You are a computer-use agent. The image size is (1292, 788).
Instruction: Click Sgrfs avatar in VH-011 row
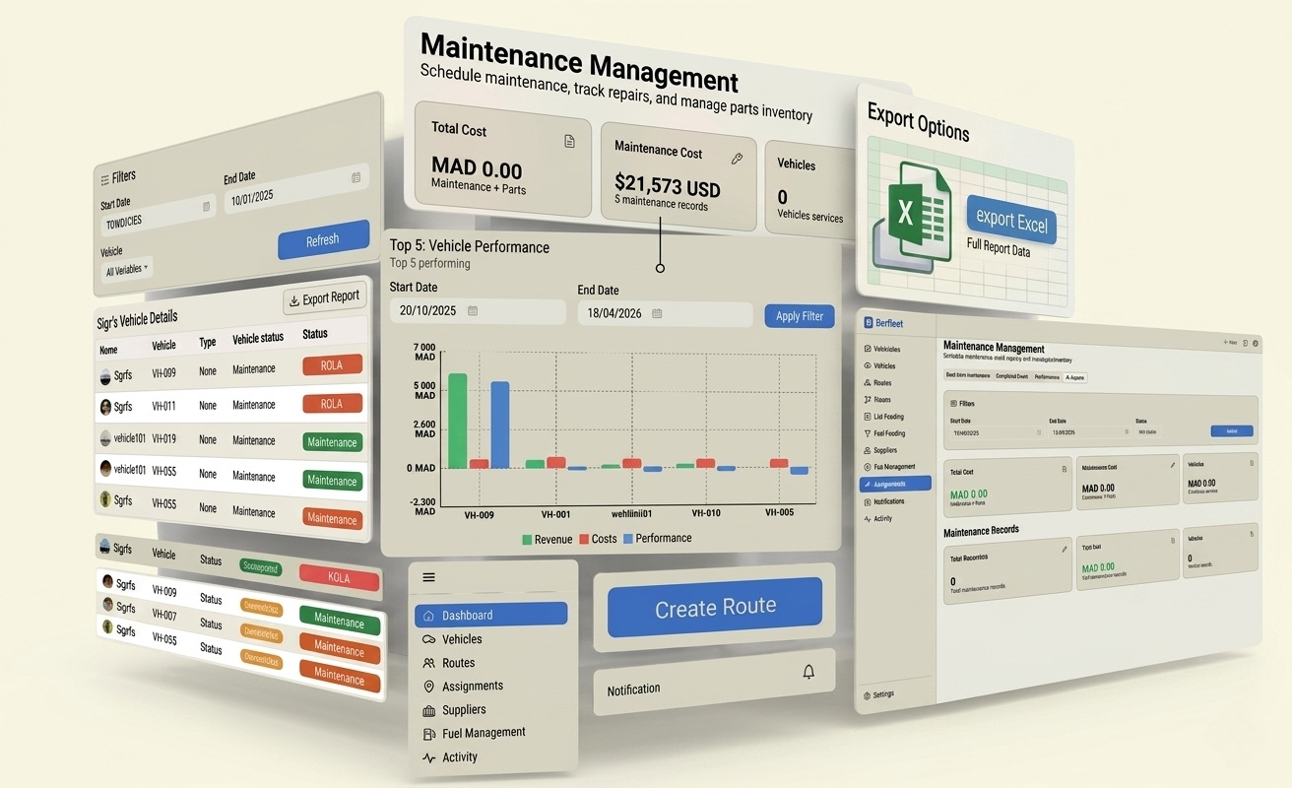pos(105,407)
